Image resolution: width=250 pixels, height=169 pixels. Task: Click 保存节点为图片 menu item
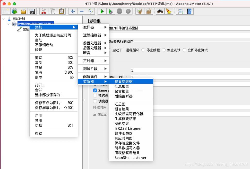[54, 103]
